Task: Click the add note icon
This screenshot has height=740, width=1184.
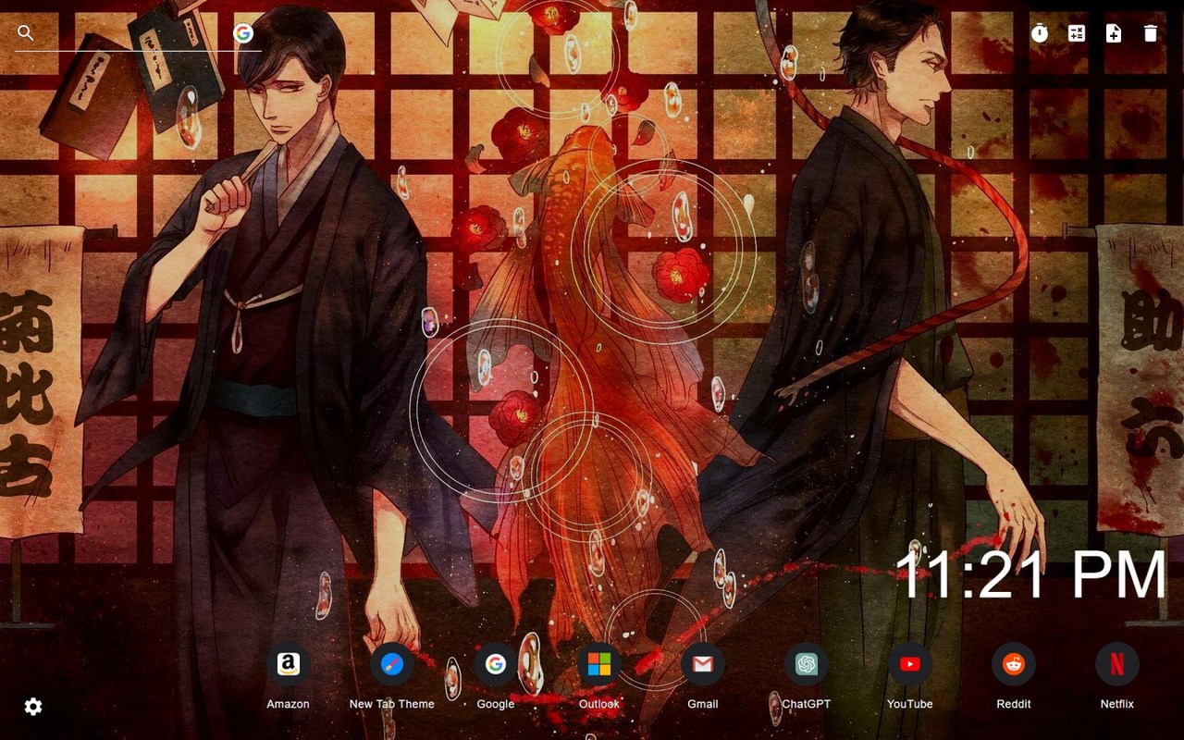Action: 1114,33
